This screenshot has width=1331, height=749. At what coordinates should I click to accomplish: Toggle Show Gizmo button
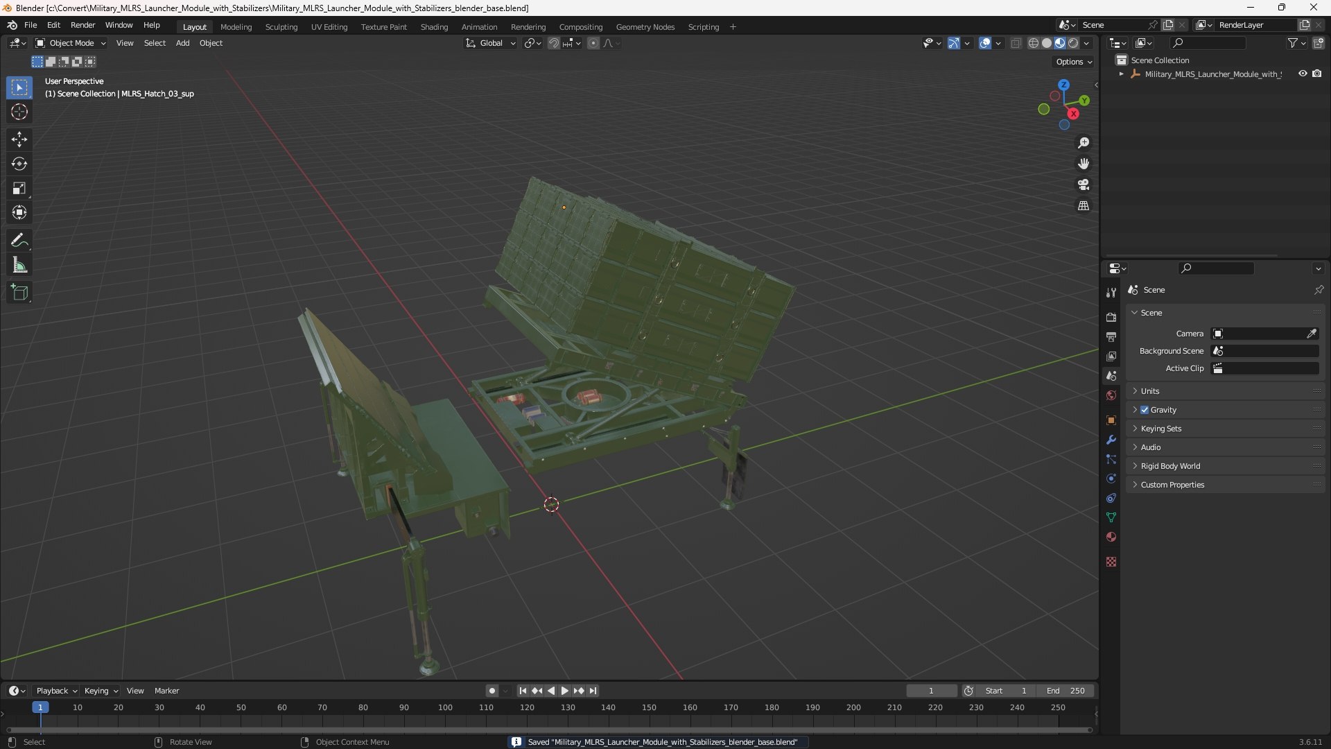954,43
